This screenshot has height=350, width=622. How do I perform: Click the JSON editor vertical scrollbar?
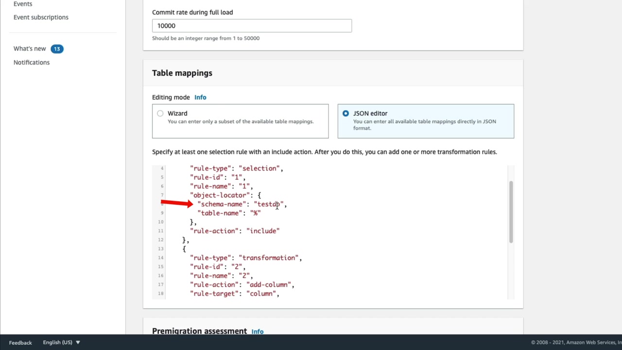click(x=511, y=211)
